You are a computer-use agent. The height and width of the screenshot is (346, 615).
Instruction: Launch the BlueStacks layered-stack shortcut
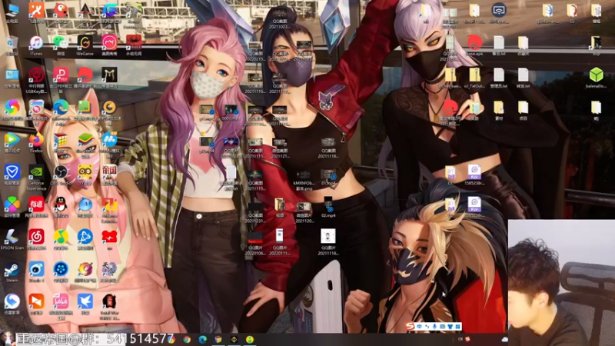[85, 141]
